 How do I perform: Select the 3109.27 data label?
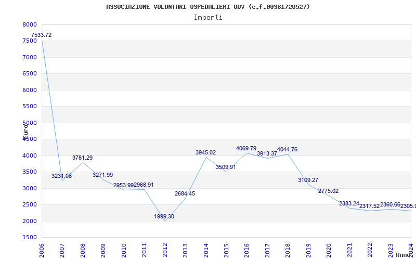point(308,180)
